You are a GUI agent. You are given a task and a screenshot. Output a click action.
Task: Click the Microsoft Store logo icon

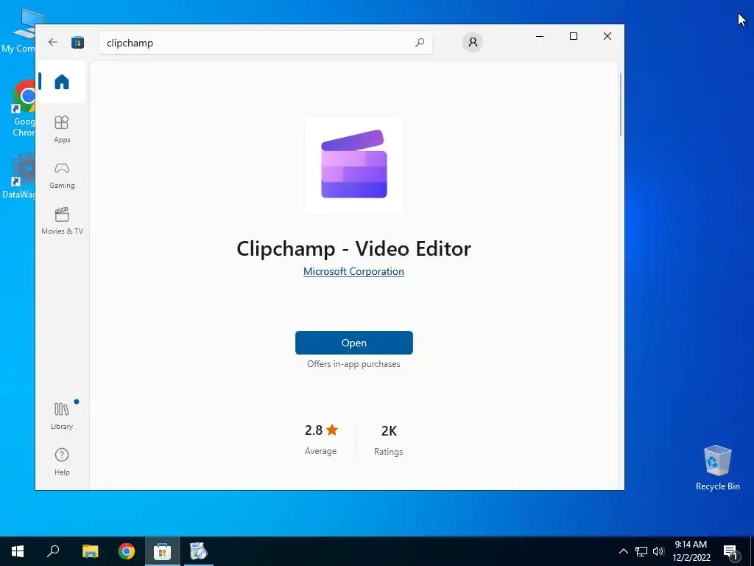pyautogui.click(x=78, y=42)
